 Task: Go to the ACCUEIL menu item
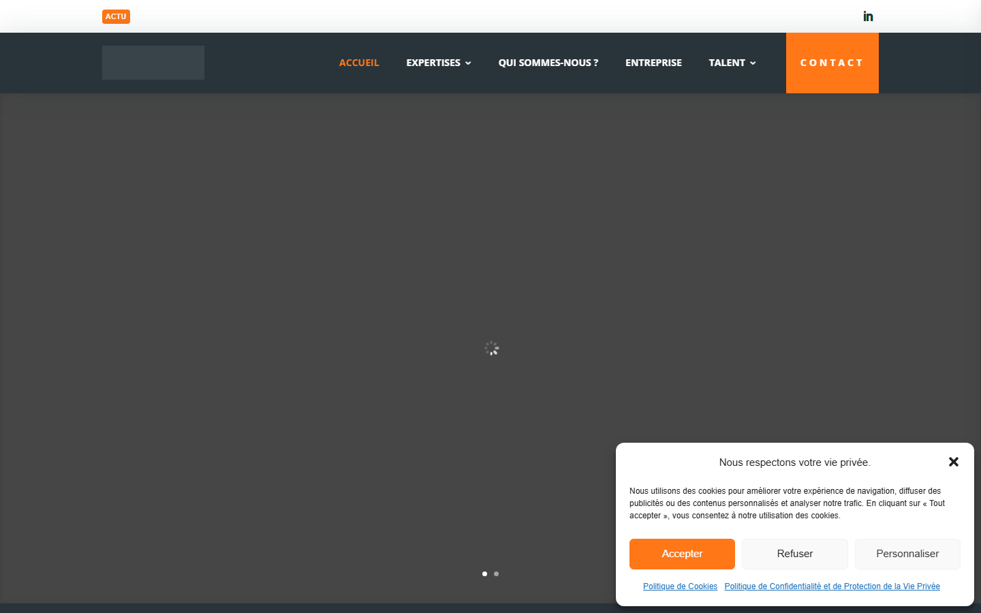pyautogui.click(x=359, y=63)
